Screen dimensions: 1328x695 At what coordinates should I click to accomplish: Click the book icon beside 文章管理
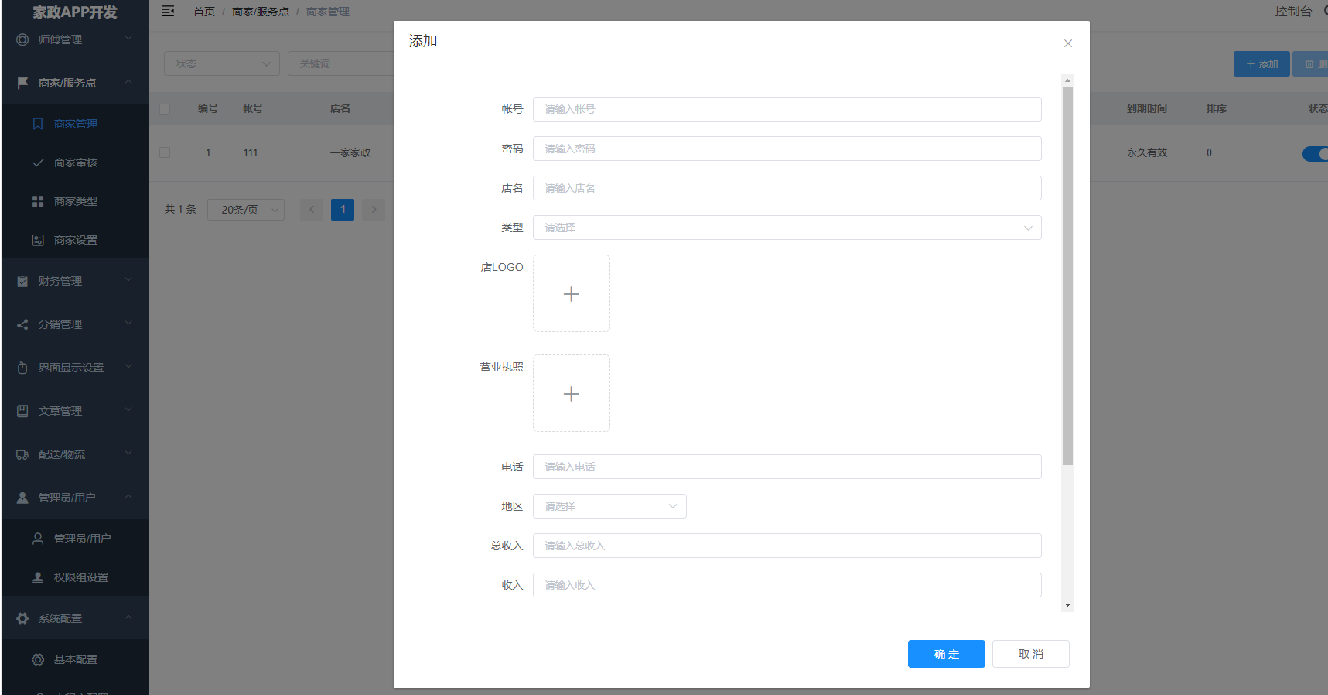(22, 411)
